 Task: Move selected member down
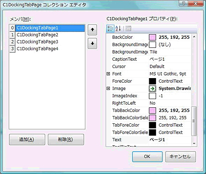92,43
